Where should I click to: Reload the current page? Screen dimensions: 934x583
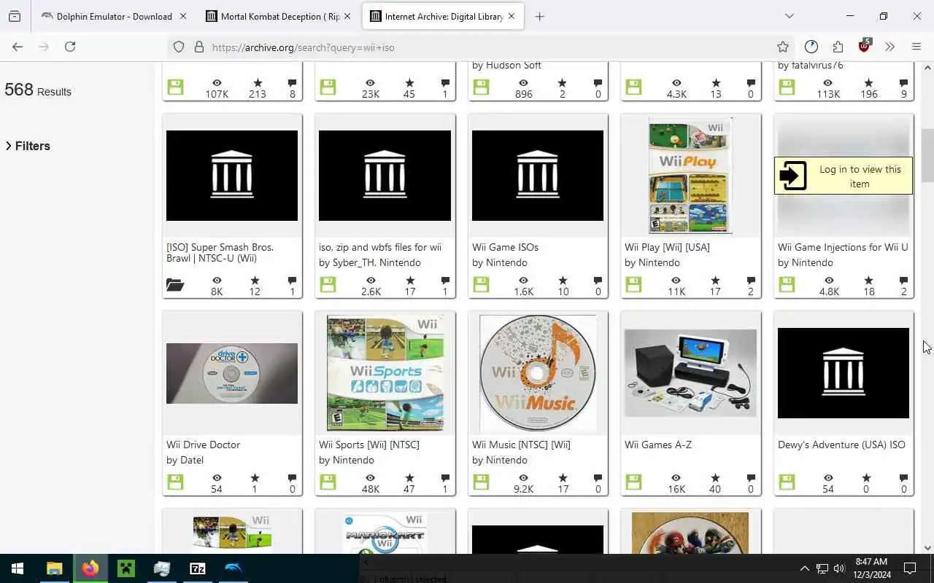(70, 47)
